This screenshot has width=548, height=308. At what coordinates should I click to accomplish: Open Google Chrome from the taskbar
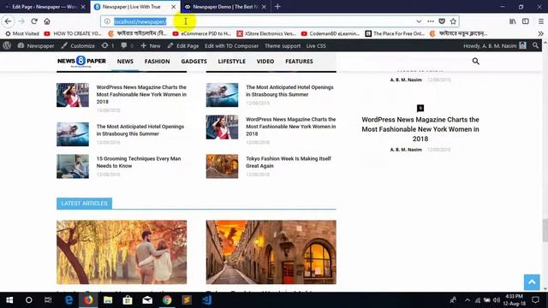tap(167, 300)
